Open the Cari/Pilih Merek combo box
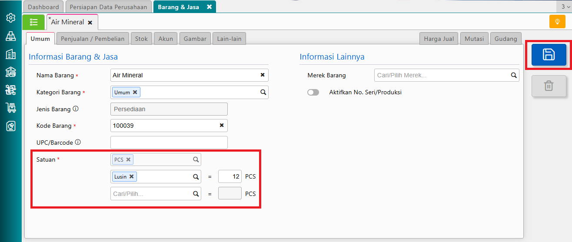 (447, 75)
